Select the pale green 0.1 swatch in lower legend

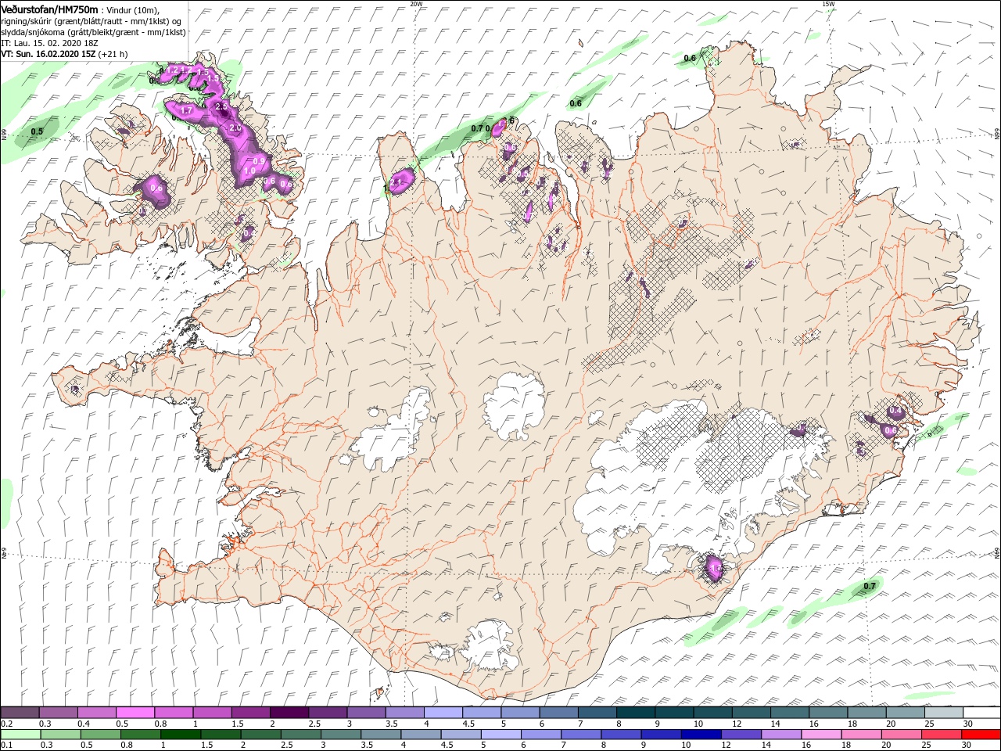[20, 735]
